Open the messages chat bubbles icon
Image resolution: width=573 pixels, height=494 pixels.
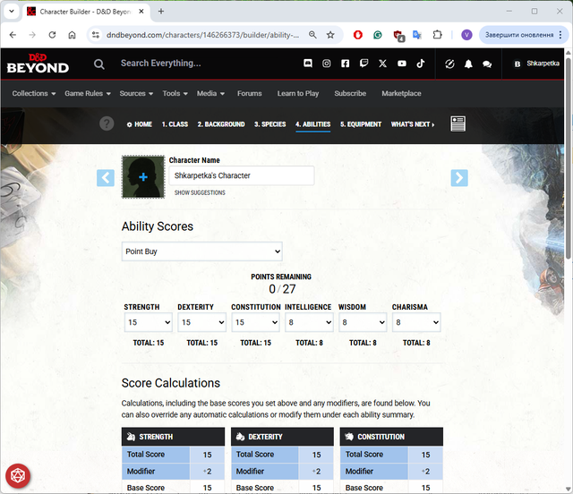click(487, 64)
